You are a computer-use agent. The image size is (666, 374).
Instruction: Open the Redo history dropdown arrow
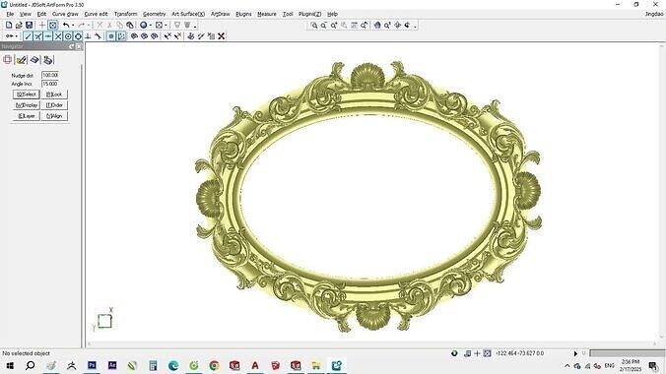(x=89, y=26)
